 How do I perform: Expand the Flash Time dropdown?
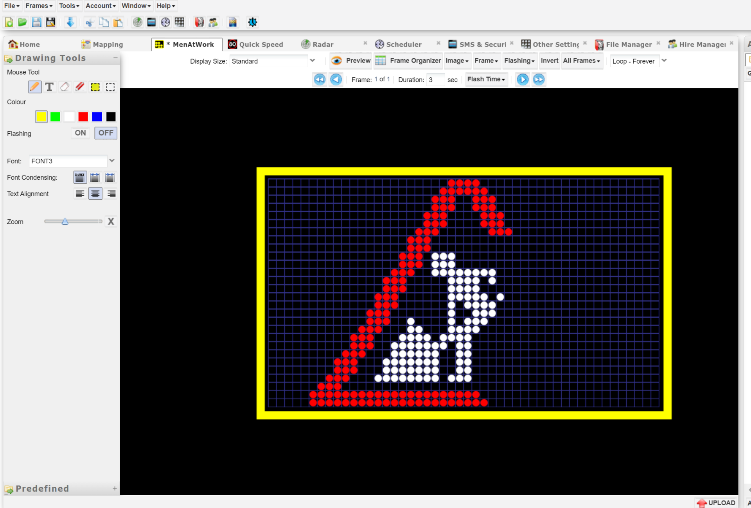coord(486,79)
